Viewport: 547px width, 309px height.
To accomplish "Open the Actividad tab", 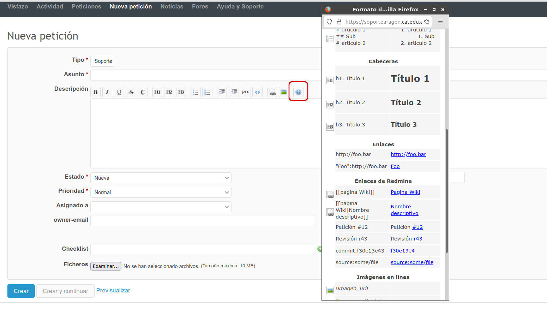I will (x=50, y=6).
